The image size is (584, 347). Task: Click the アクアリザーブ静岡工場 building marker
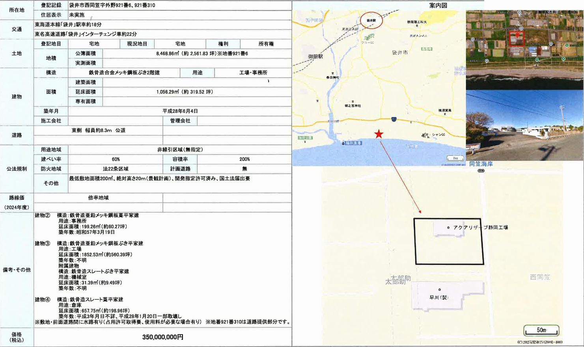[448, 228]
